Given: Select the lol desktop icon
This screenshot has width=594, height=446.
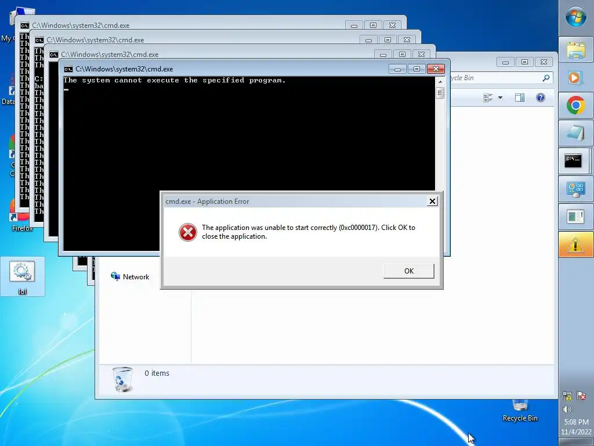Looking at the screenshot, I should 23,276.
